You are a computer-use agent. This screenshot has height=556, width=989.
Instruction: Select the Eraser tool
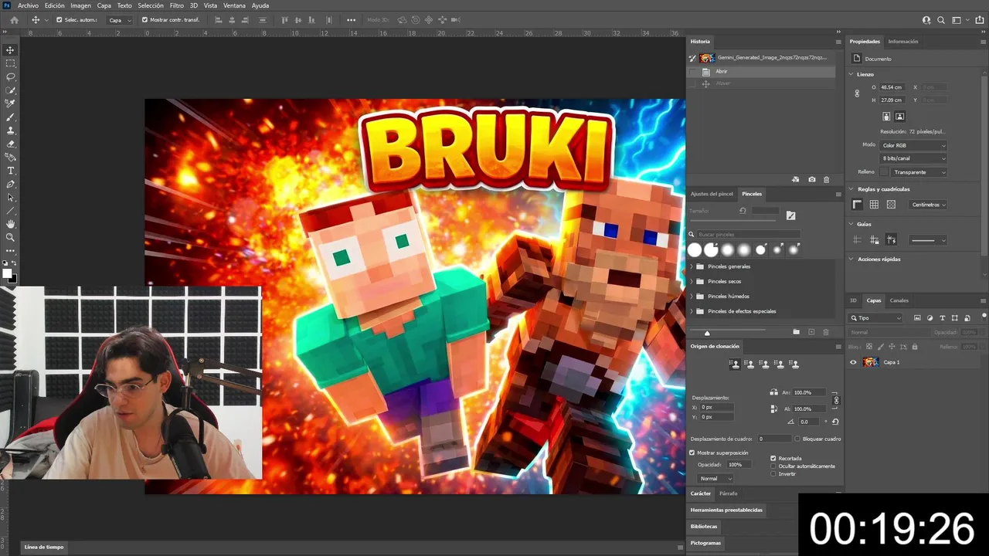tap(10, 144)
